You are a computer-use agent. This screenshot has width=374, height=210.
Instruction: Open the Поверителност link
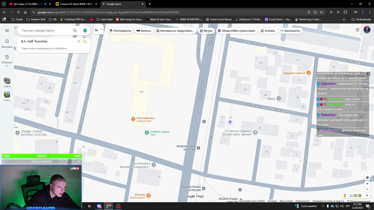pyautogui.click(x=302, y=201)
